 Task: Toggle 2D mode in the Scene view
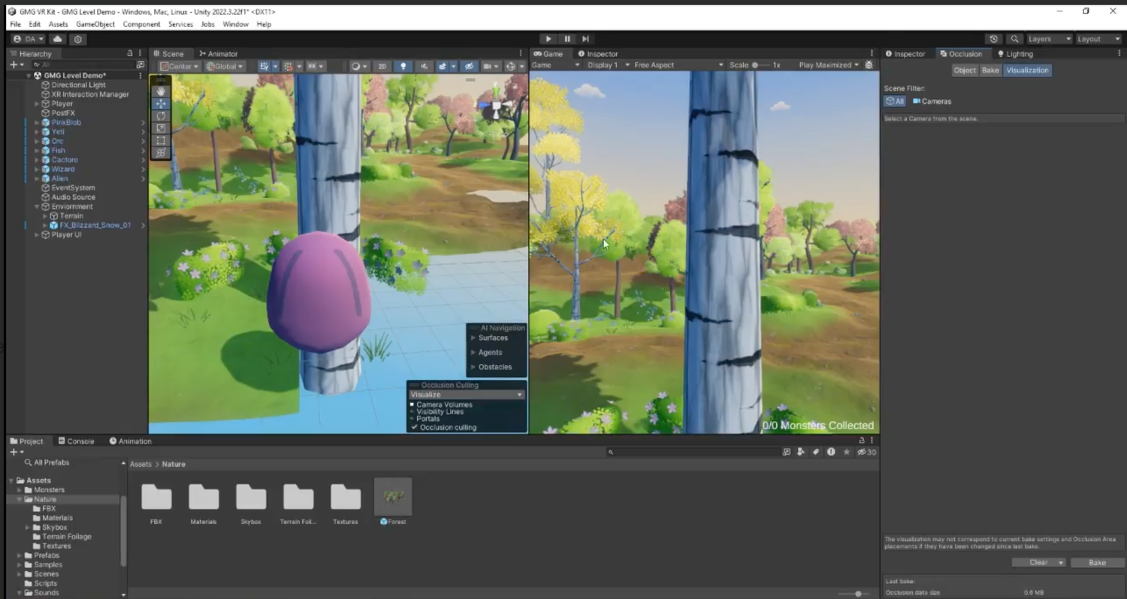click(382, 66)
